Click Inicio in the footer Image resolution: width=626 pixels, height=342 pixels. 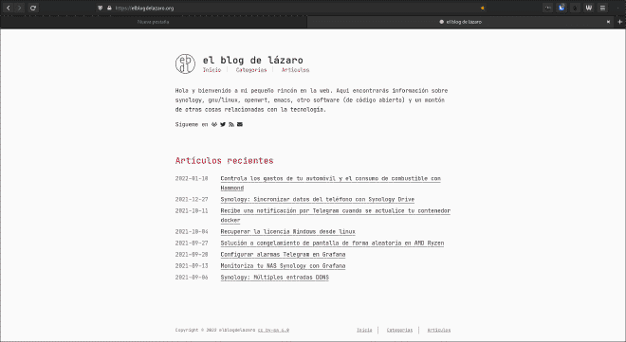point(364,330)
